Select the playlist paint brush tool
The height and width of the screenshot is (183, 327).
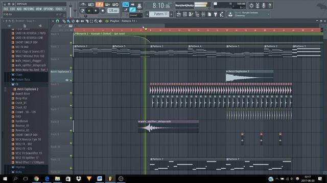[68, 21]
